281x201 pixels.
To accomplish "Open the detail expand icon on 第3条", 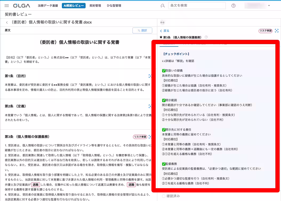I will point(150,137).
